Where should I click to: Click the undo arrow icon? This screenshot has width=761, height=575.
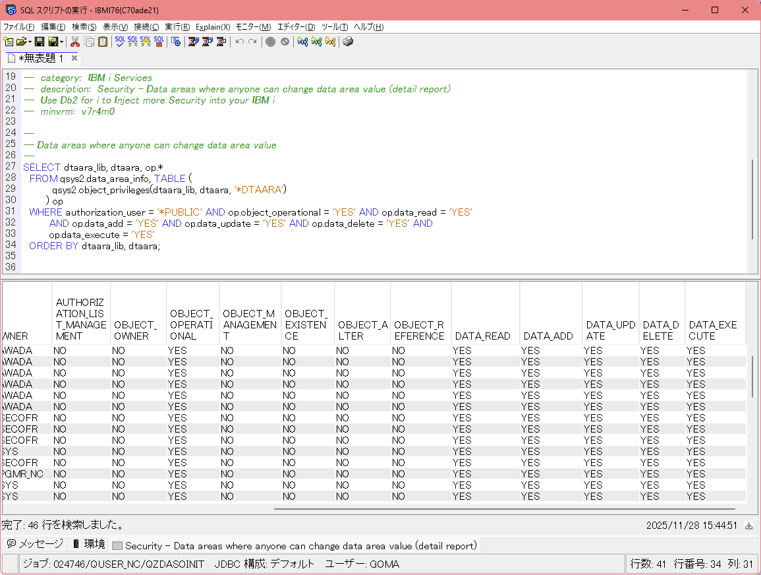click(x=240, y=42)
